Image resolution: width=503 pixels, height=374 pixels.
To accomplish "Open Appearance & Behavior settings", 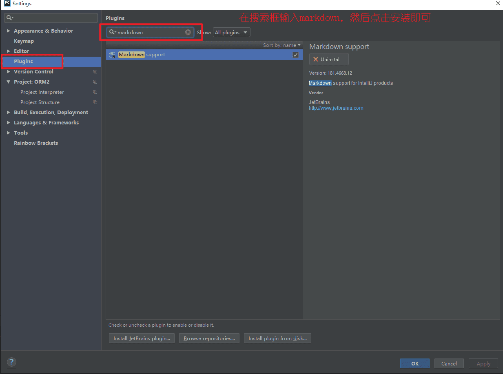I will pos(43,31).
